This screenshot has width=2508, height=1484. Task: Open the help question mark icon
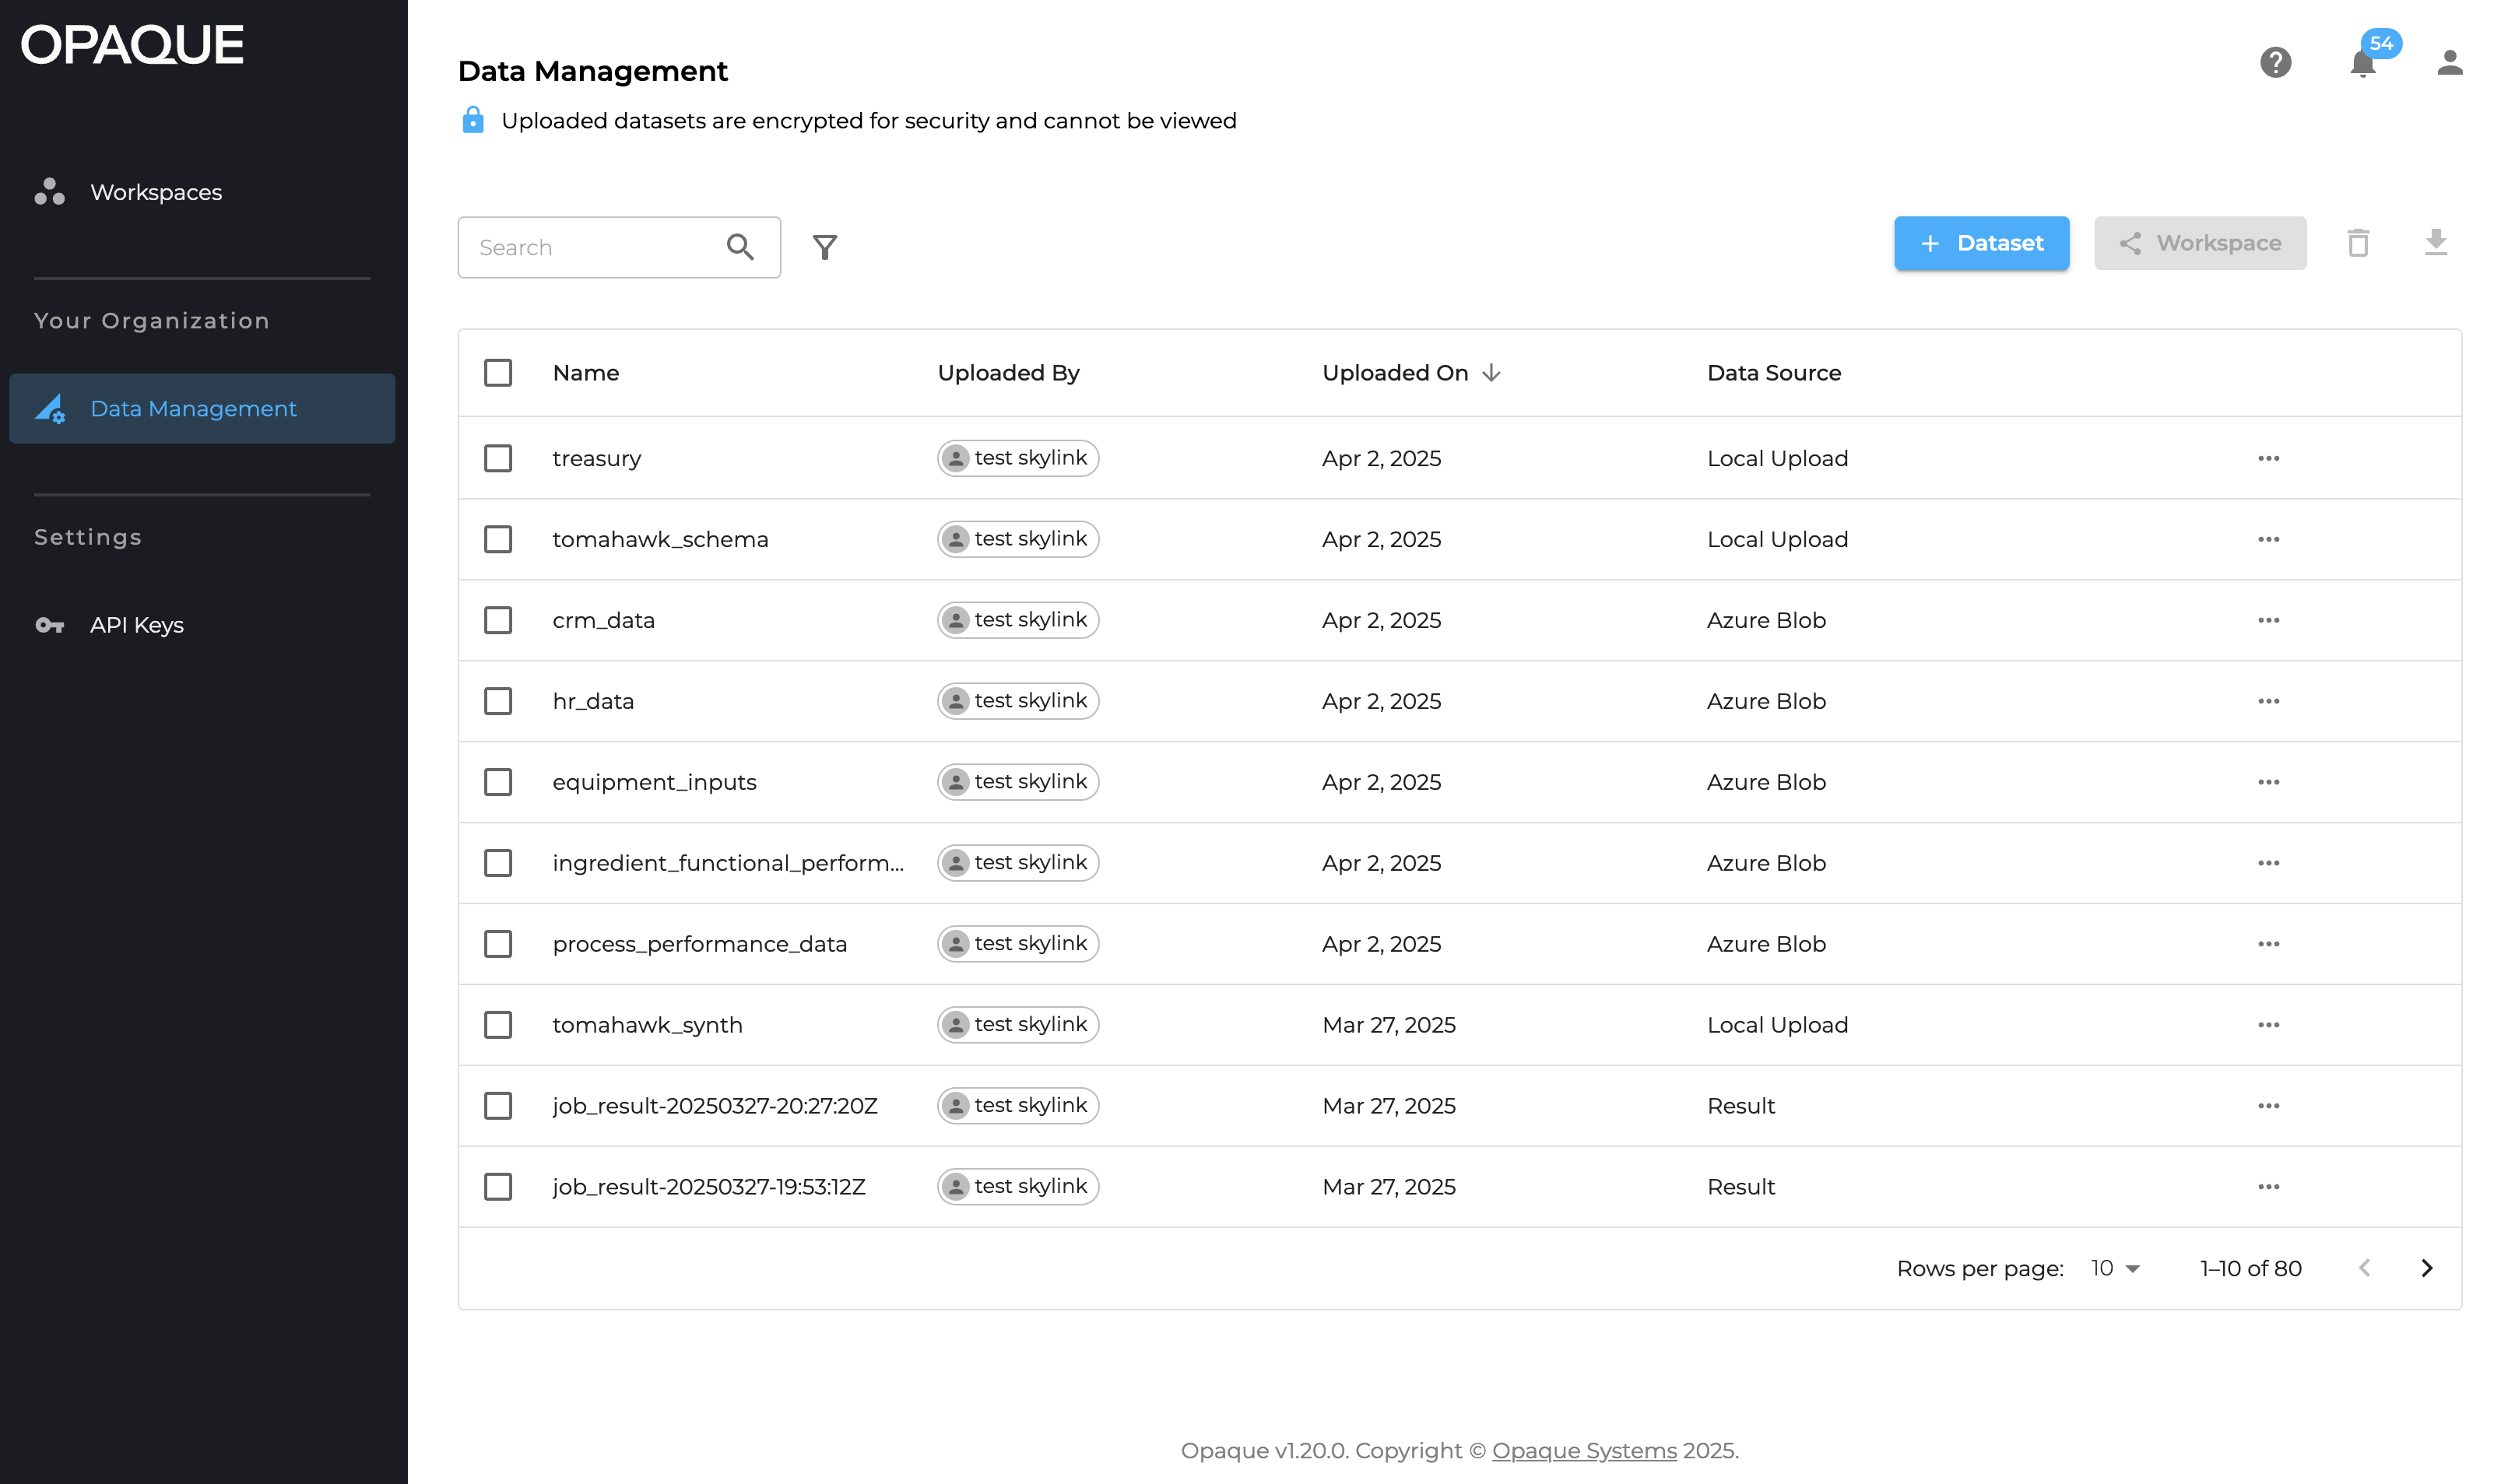coord(2275,63)
